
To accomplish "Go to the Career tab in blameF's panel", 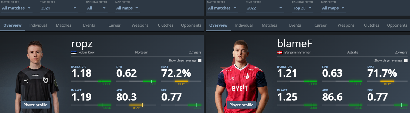I will 320,25.
